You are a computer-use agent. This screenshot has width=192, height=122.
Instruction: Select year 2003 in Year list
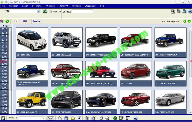click(4, 74)
